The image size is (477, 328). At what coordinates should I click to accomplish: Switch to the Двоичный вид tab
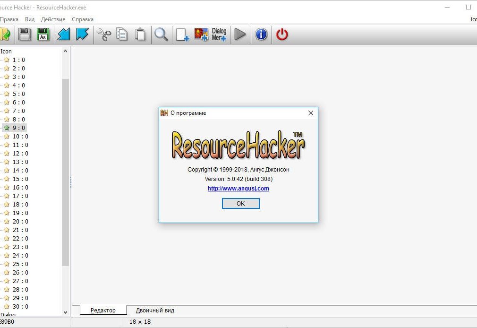pos(155,311)
